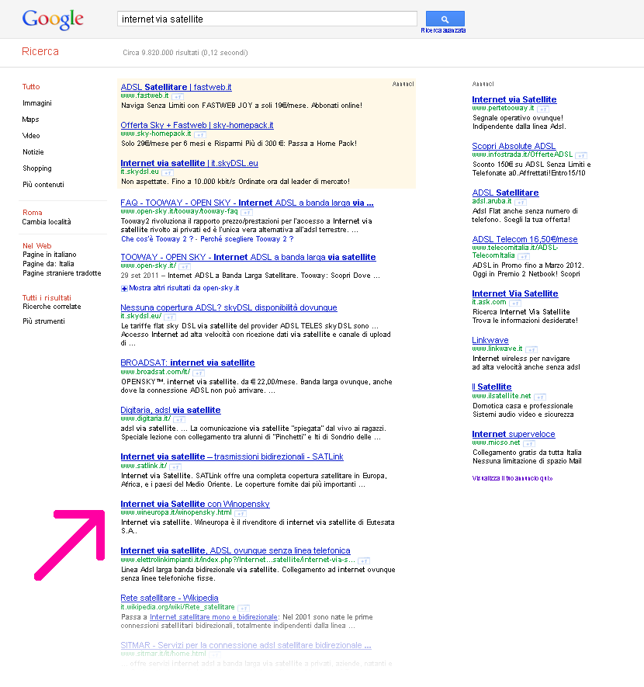This screenshot has width=644, height=687.
Task: Open Maps from the left sidebar
Action: [31, 120]
